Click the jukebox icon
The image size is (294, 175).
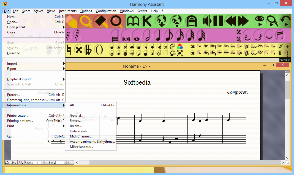pyautogui.click(x=191, y=21)
